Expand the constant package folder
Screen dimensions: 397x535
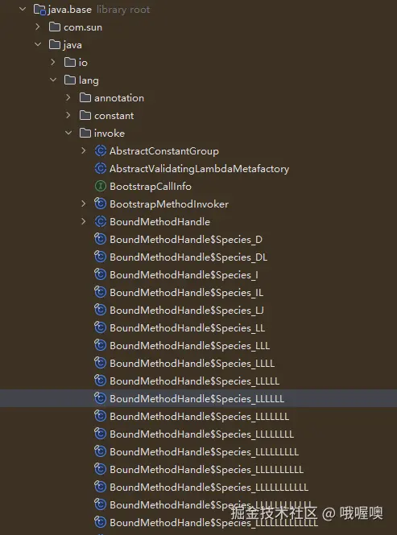pos(68,115)
